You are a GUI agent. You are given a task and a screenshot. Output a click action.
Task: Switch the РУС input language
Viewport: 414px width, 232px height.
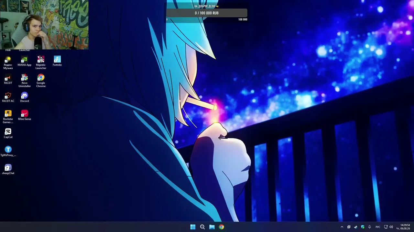tap(378, 227)
